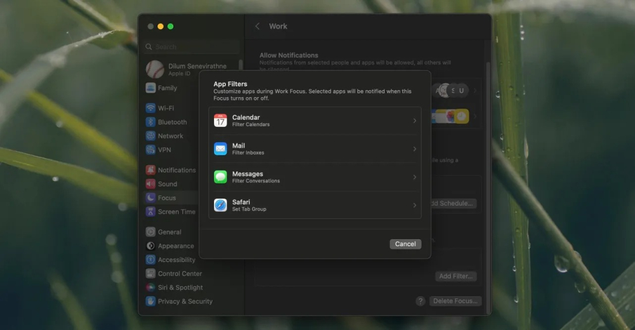635x330 pixels.
Task: Open Wi-Fi settings label in sidebar
Action: pos(166,108)
